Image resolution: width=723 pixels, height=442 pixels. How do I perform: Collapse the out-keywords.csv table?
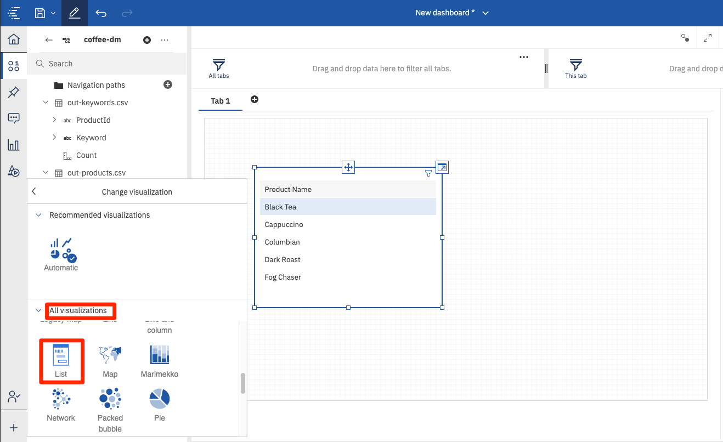click(46, 103)
